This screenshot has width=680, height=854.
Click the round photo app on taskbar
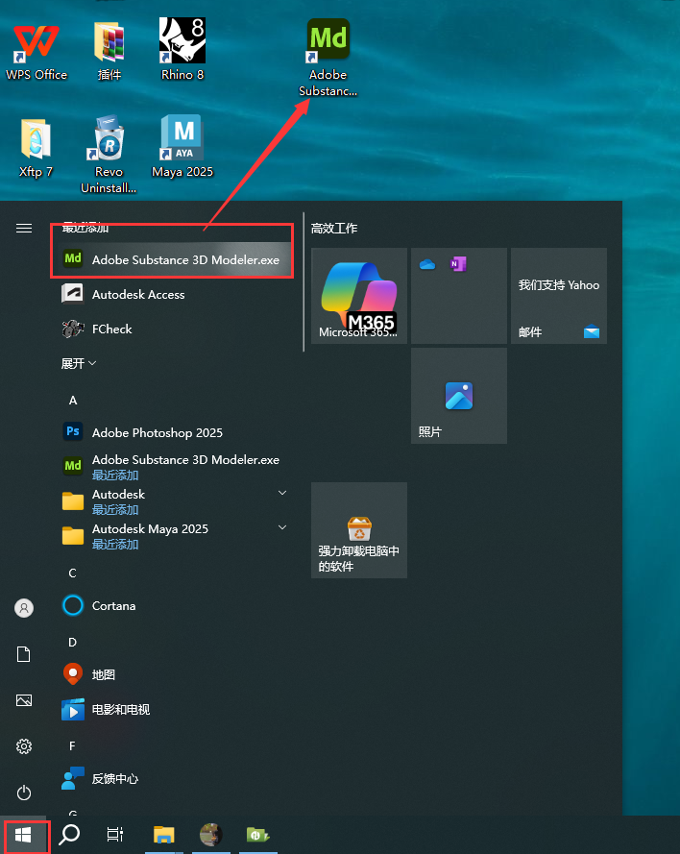pyautogui.click(x=210, y=835)
